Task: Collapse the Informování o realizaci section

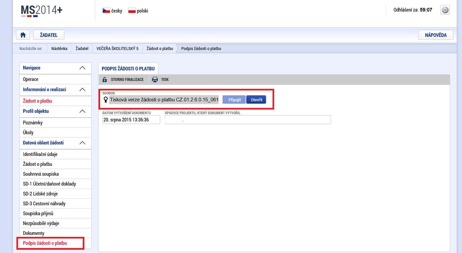Action: coord(83,89)
